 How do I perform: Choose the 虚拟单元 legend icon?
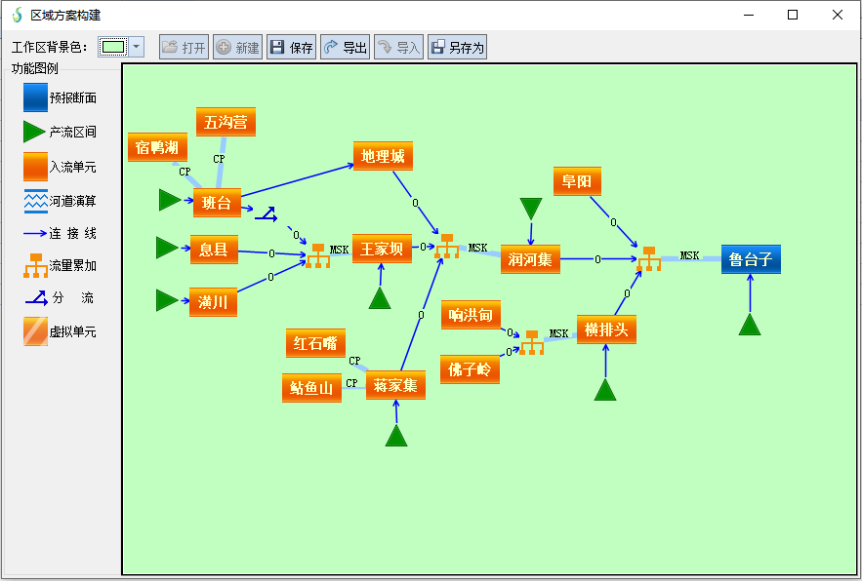[x=36, y=331]
